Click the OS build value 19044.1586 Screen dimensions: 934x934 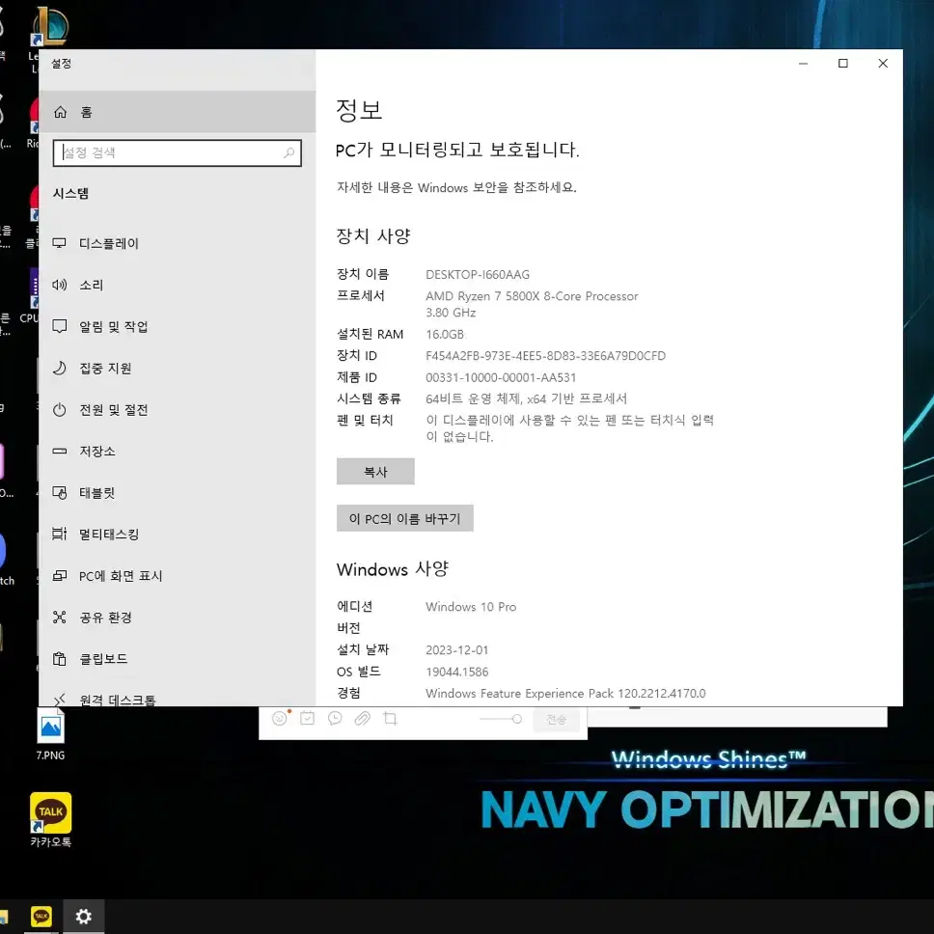[457, 672]
